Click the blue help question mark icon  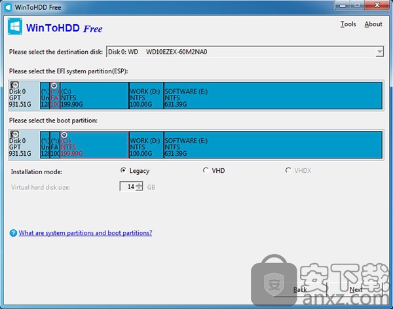(13, 233)
